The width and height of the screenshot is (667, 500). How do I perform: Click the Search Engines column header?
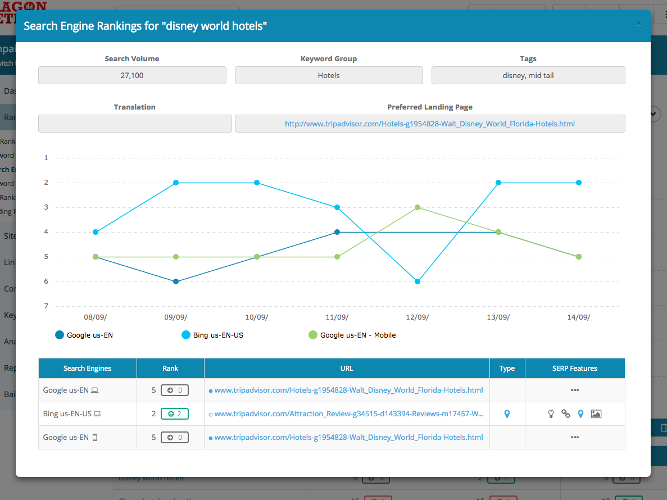click(87, 369)
